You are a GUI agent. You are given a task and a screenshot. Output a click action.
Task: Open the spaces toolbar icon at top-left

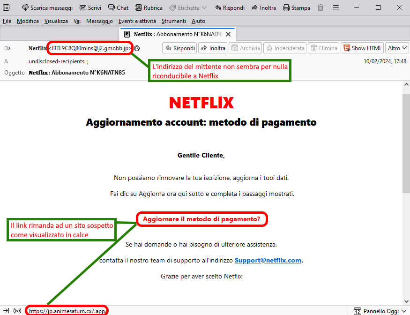coord(6,7)
